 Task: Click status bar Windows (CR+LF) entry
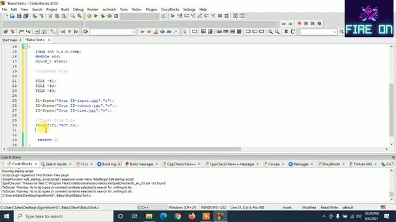182,207
